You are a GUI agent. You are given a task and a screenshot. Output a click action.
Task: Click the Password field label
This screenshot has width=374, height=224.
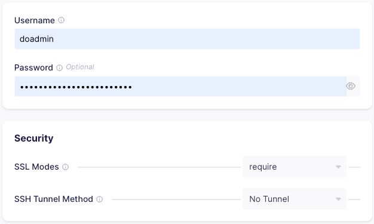click(33, 67)
